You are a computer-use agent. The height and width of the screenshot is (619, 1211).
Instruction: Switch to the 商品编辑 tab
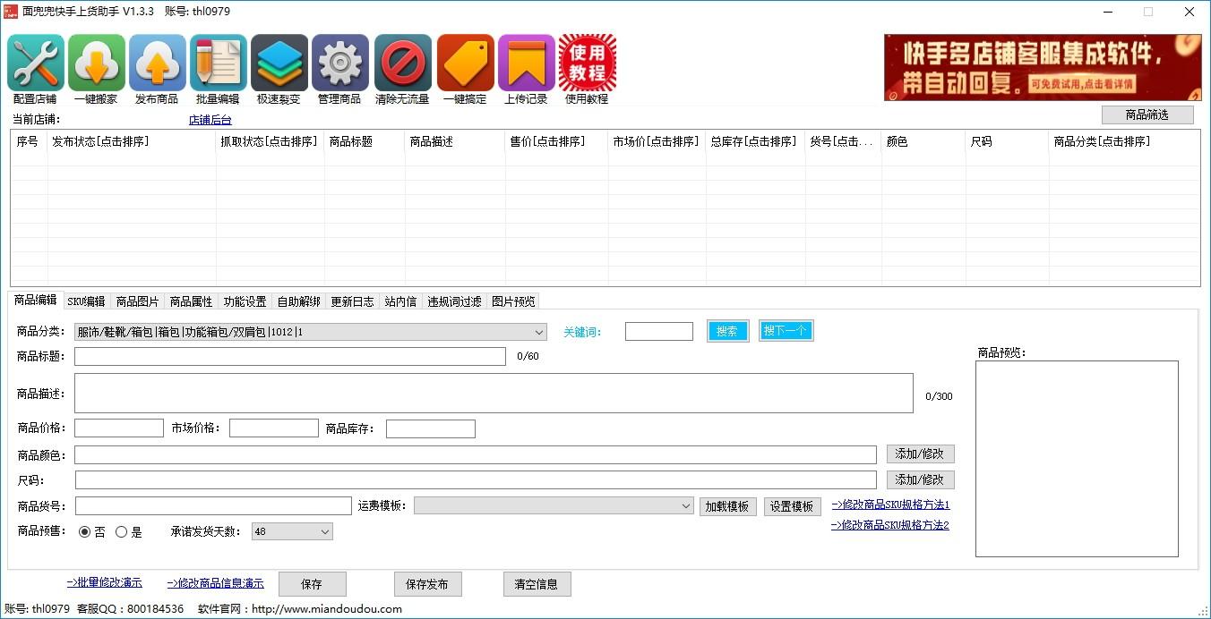tap(36, 301)
